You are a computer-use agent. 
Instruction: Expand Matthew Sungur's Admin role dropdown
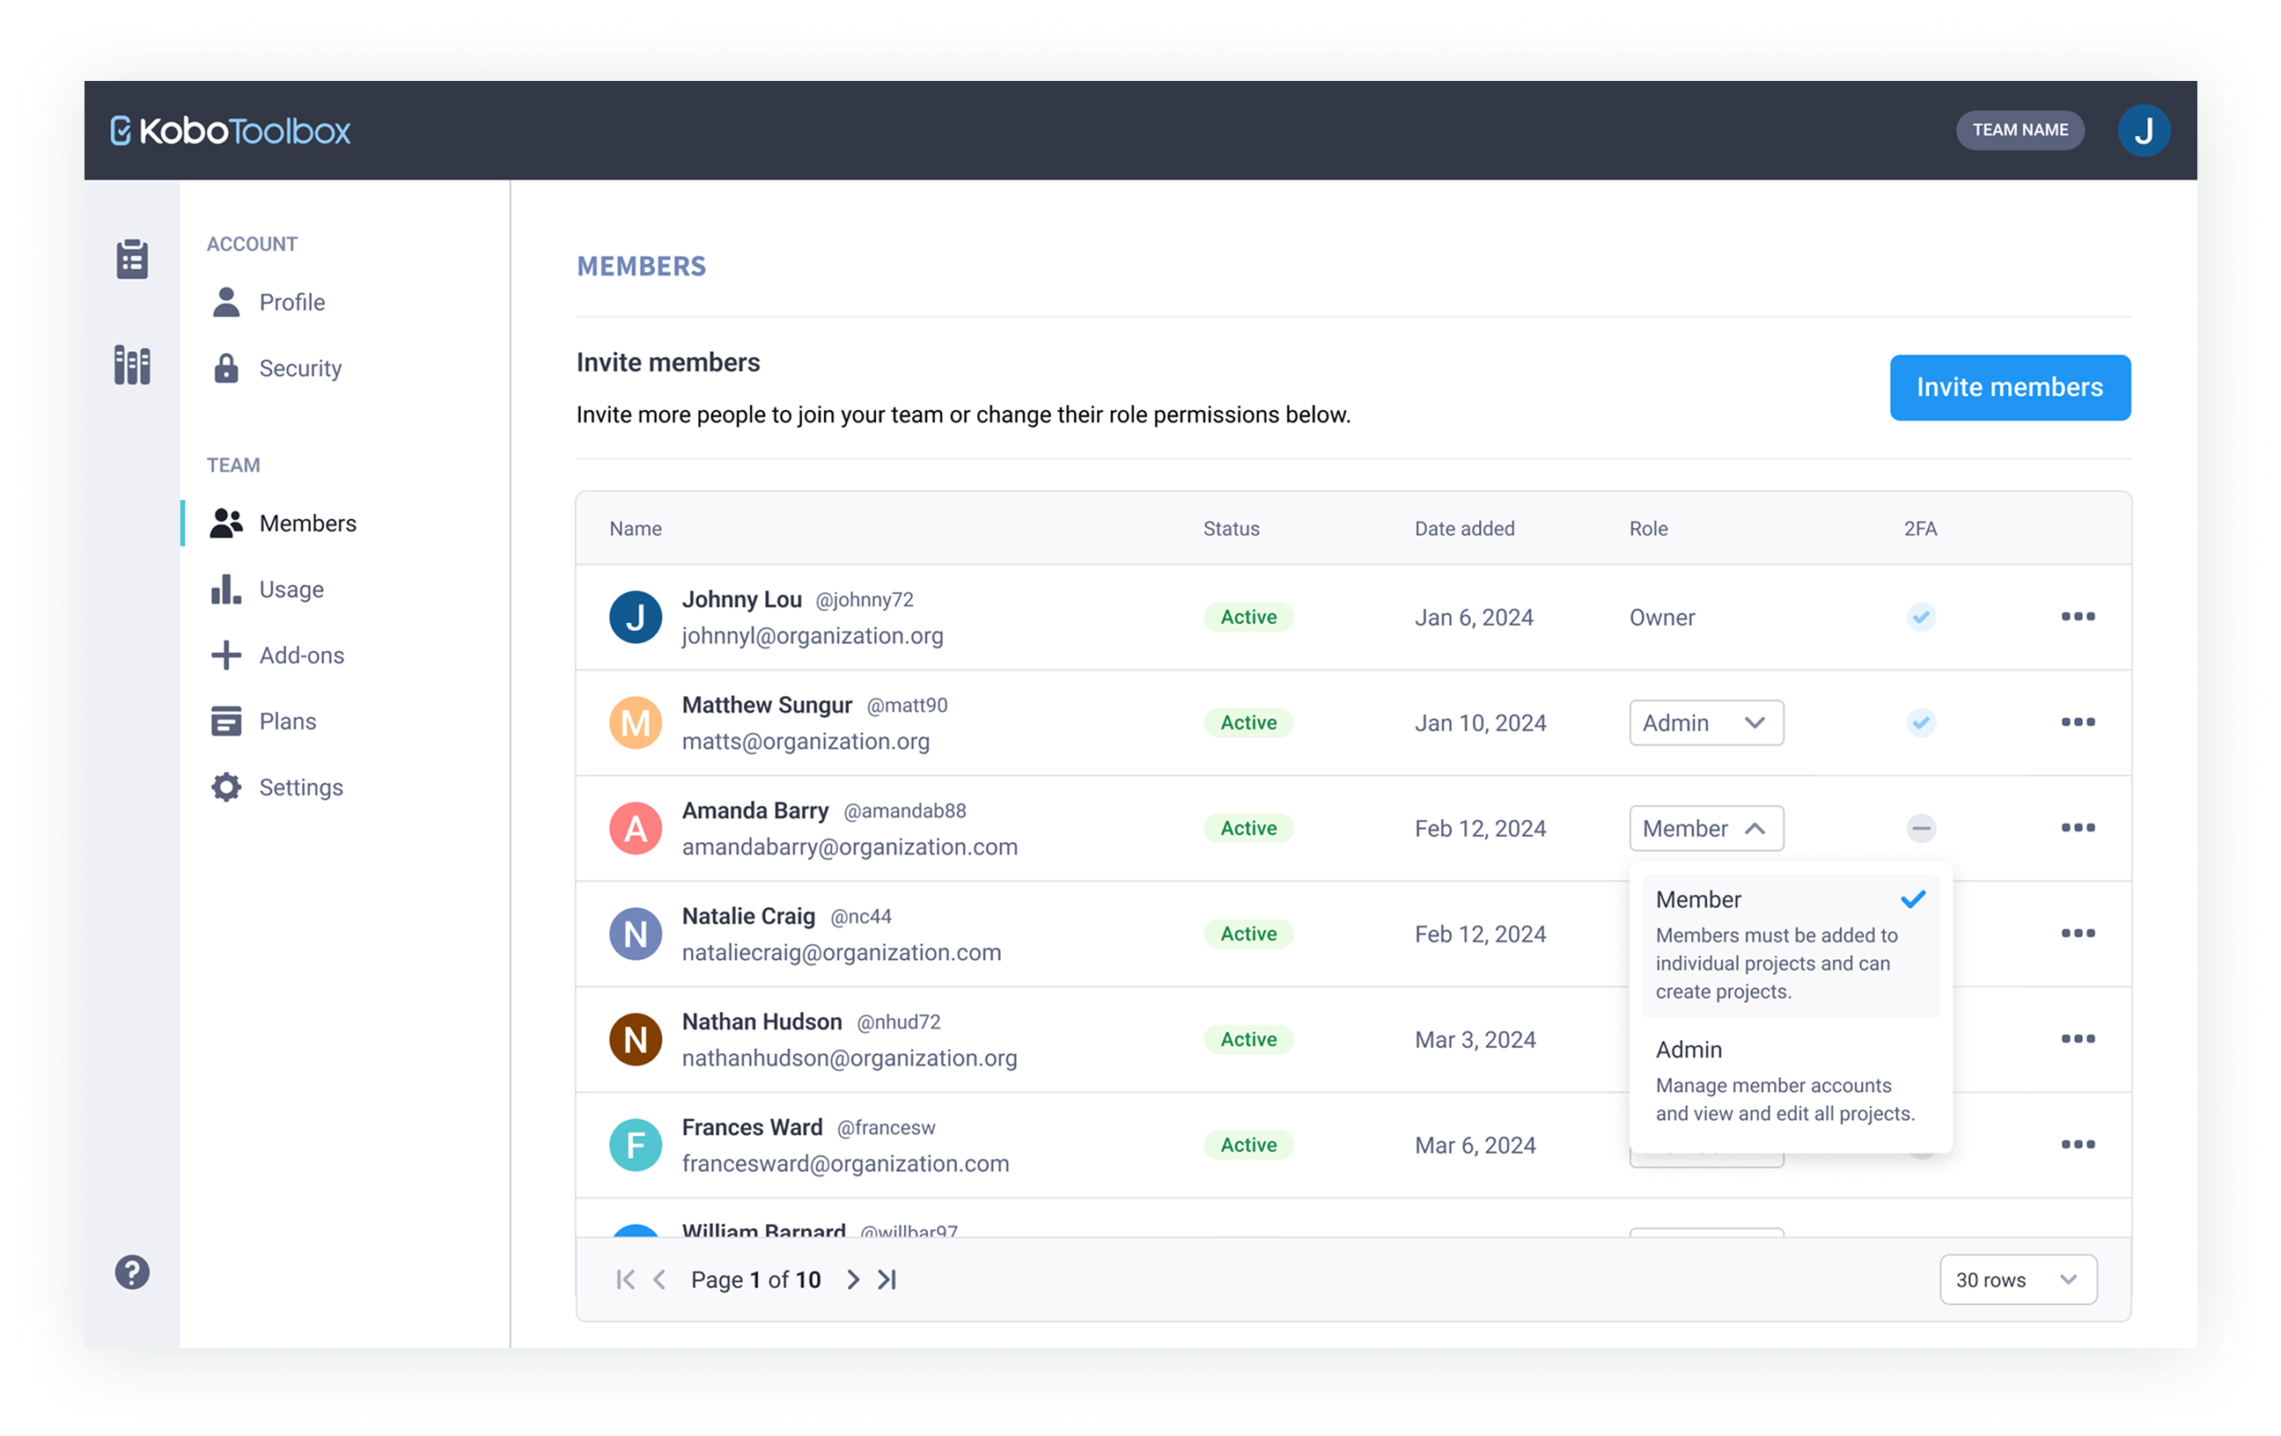pos(1706,723)
